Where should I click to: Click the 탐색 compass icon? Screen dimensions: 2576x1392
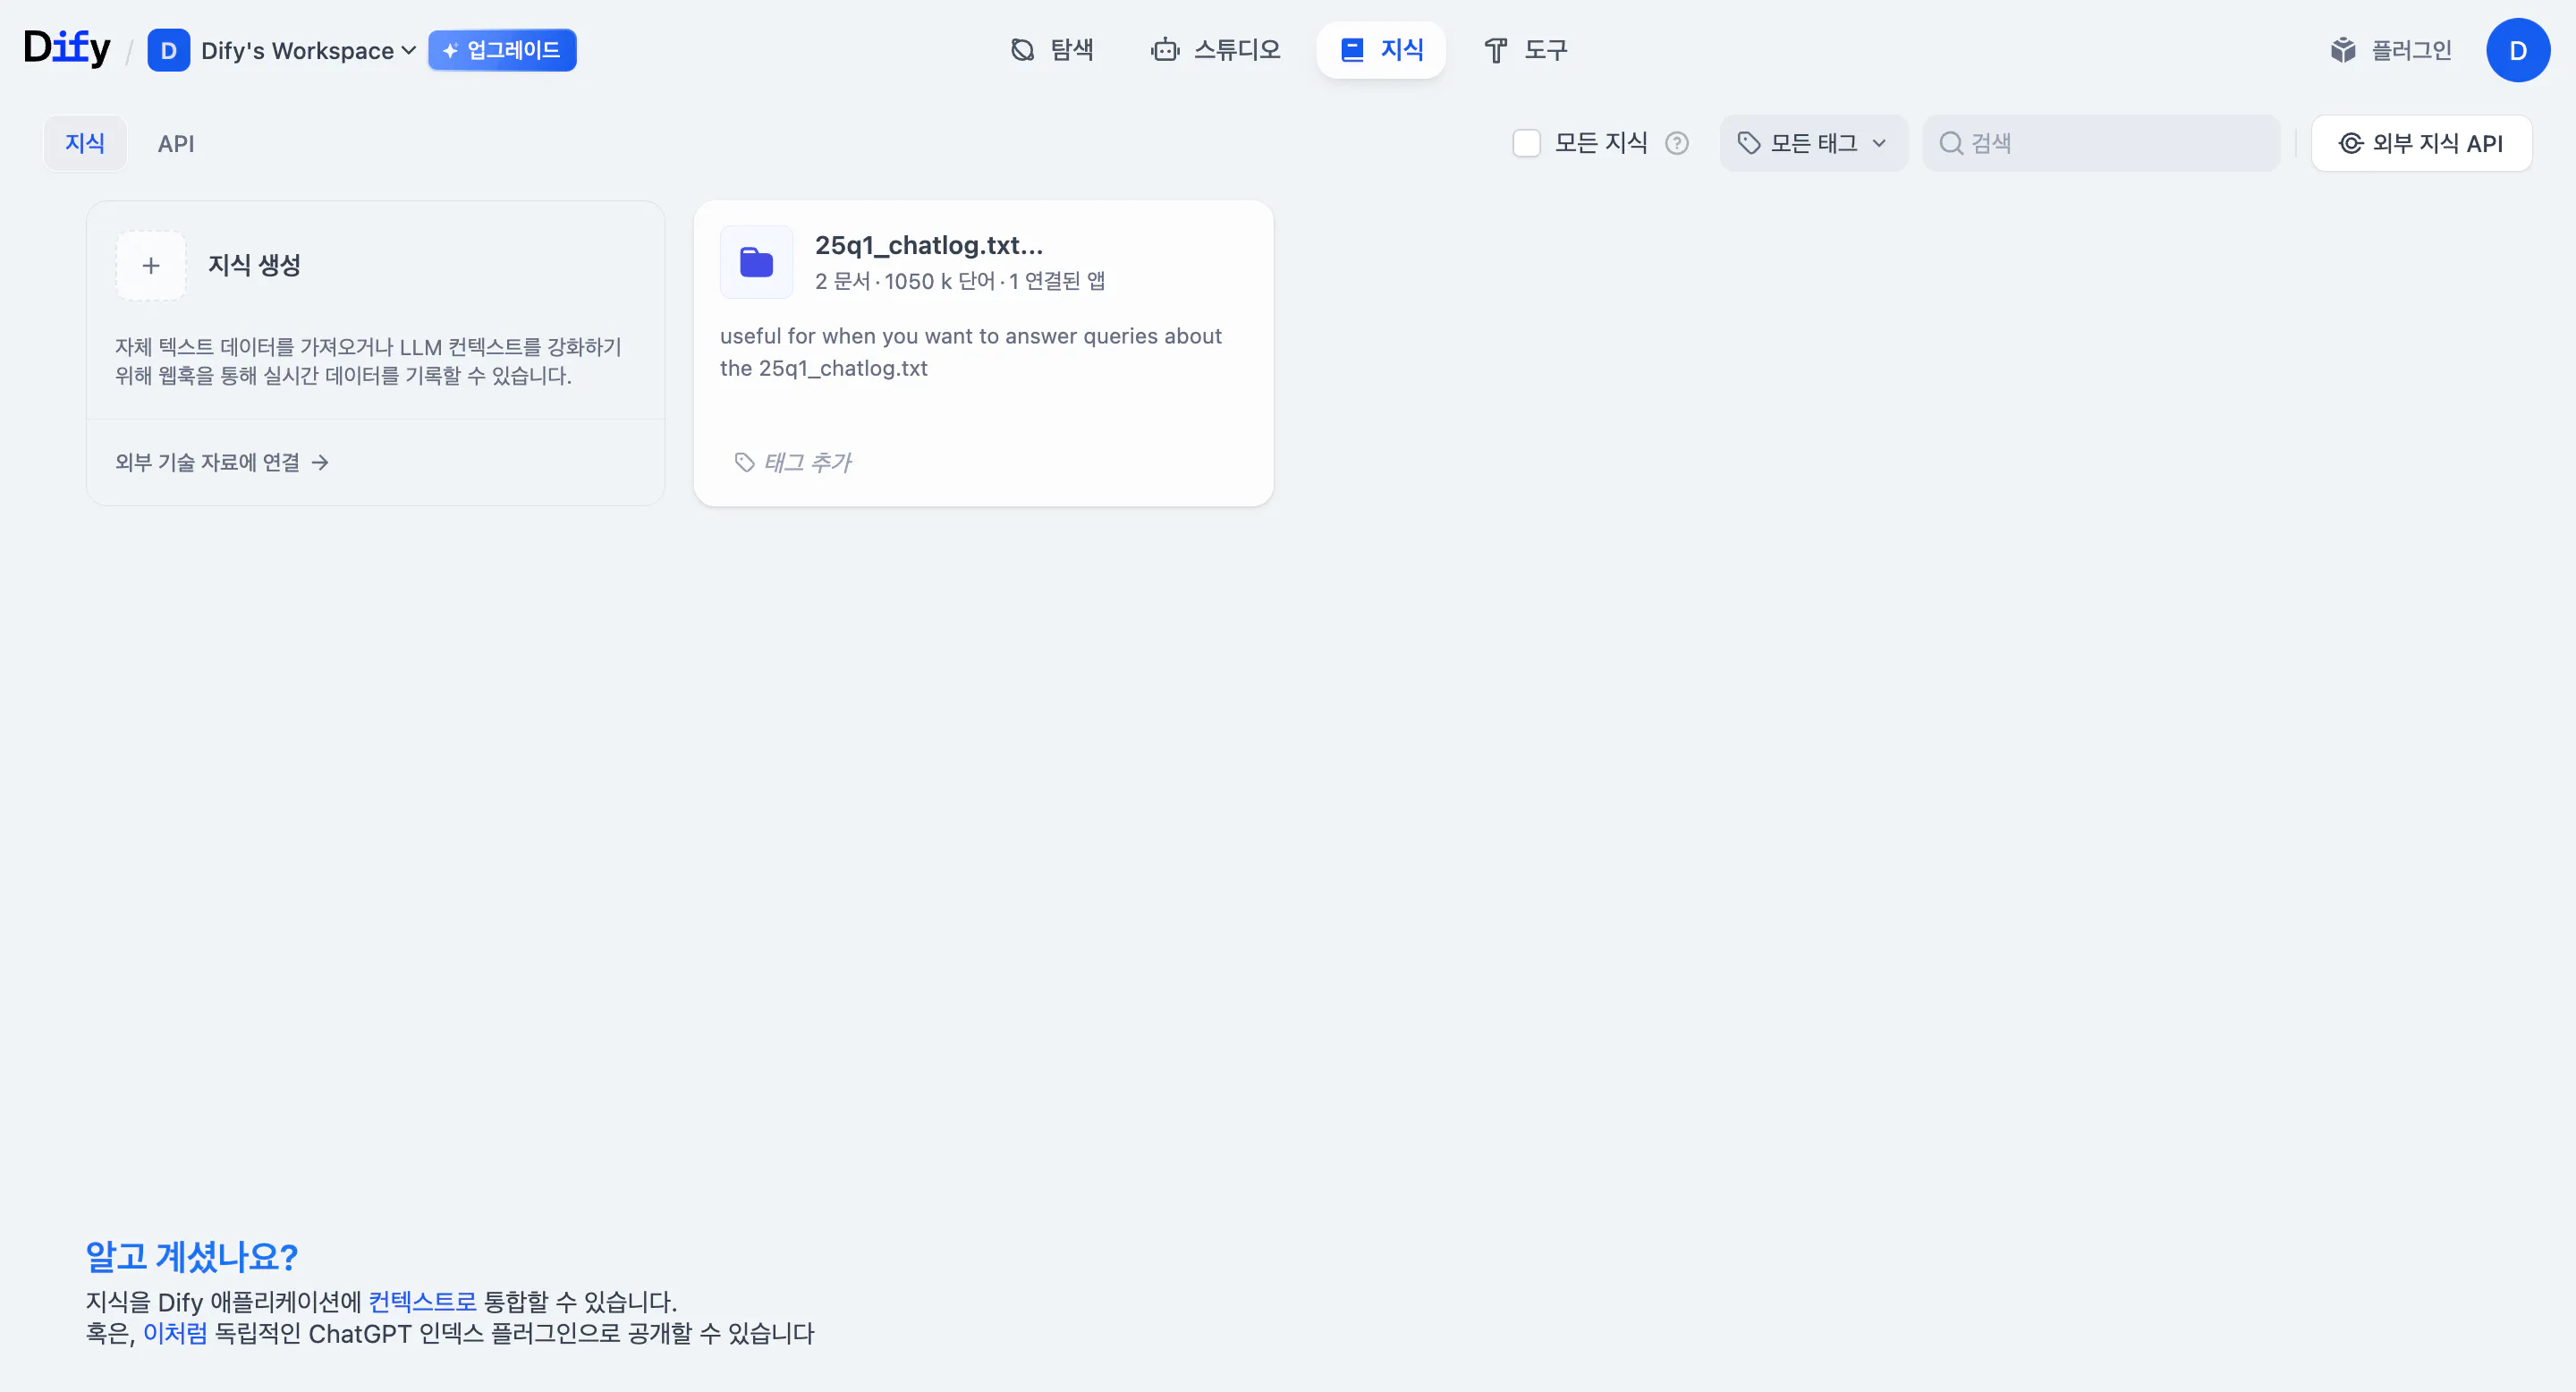tap(1022, 50)
